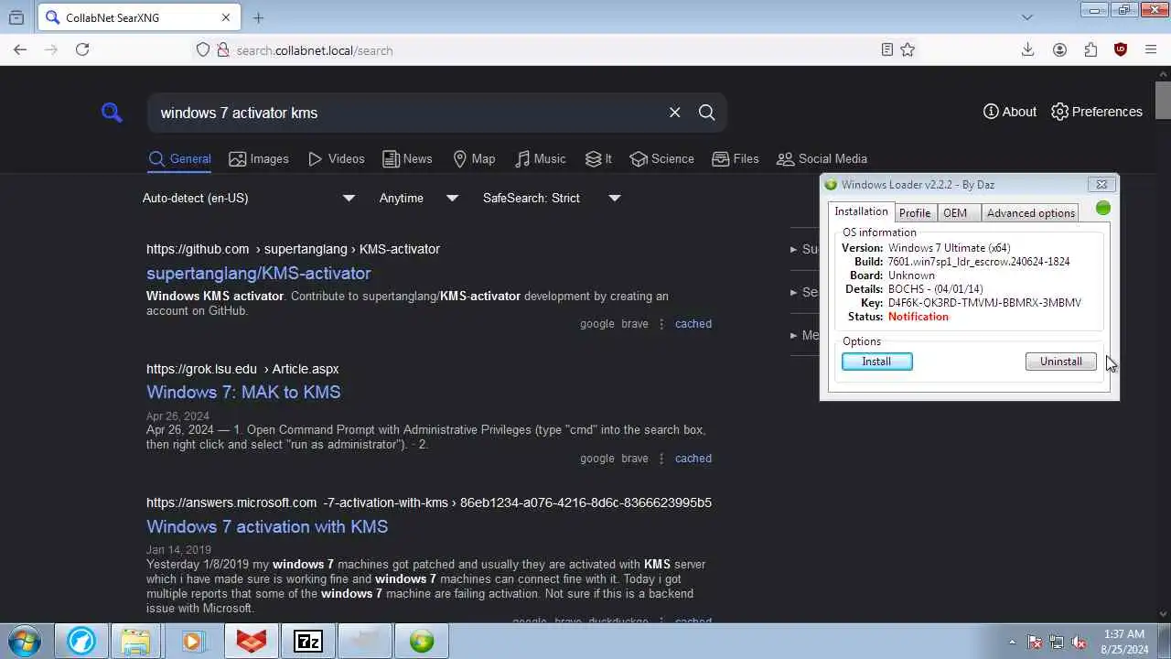Open the Anytime time range dropdown
1171x659 pixels.
419,198
